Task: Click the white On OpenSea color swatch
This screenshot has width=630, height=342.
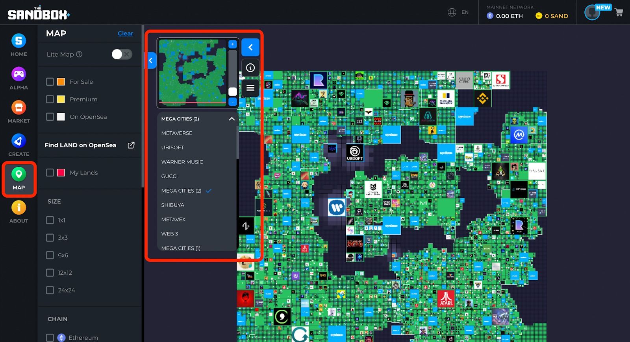Action: (61, 117)
